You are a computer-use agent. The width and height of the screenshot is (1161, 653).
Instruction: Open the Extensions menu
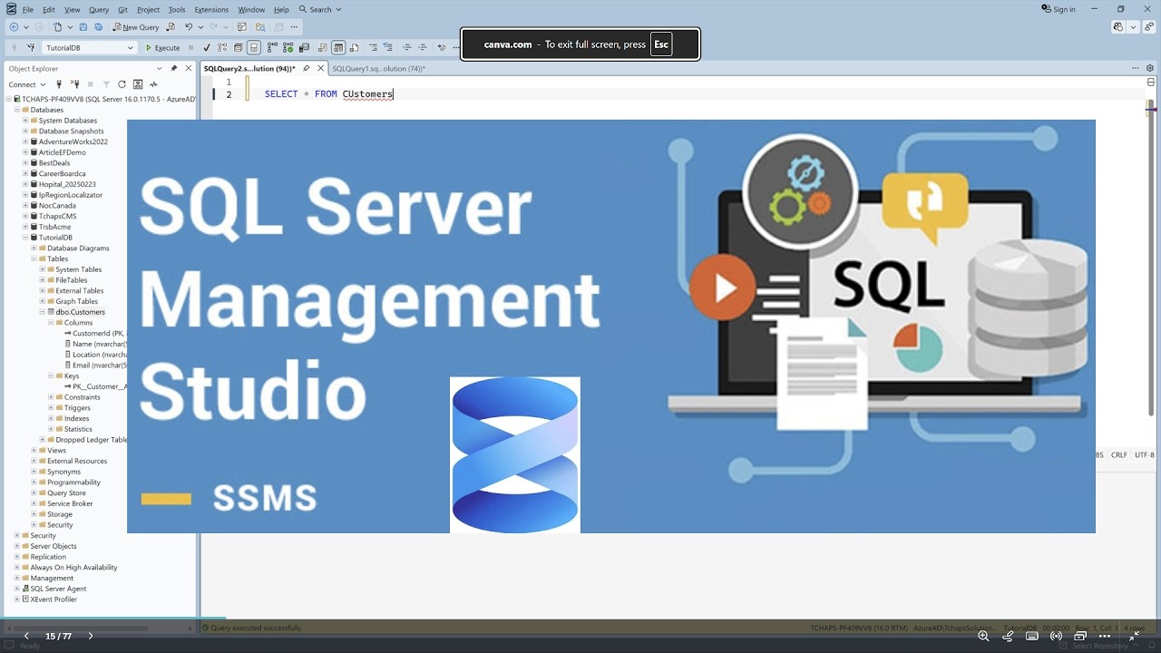point(211,9)
